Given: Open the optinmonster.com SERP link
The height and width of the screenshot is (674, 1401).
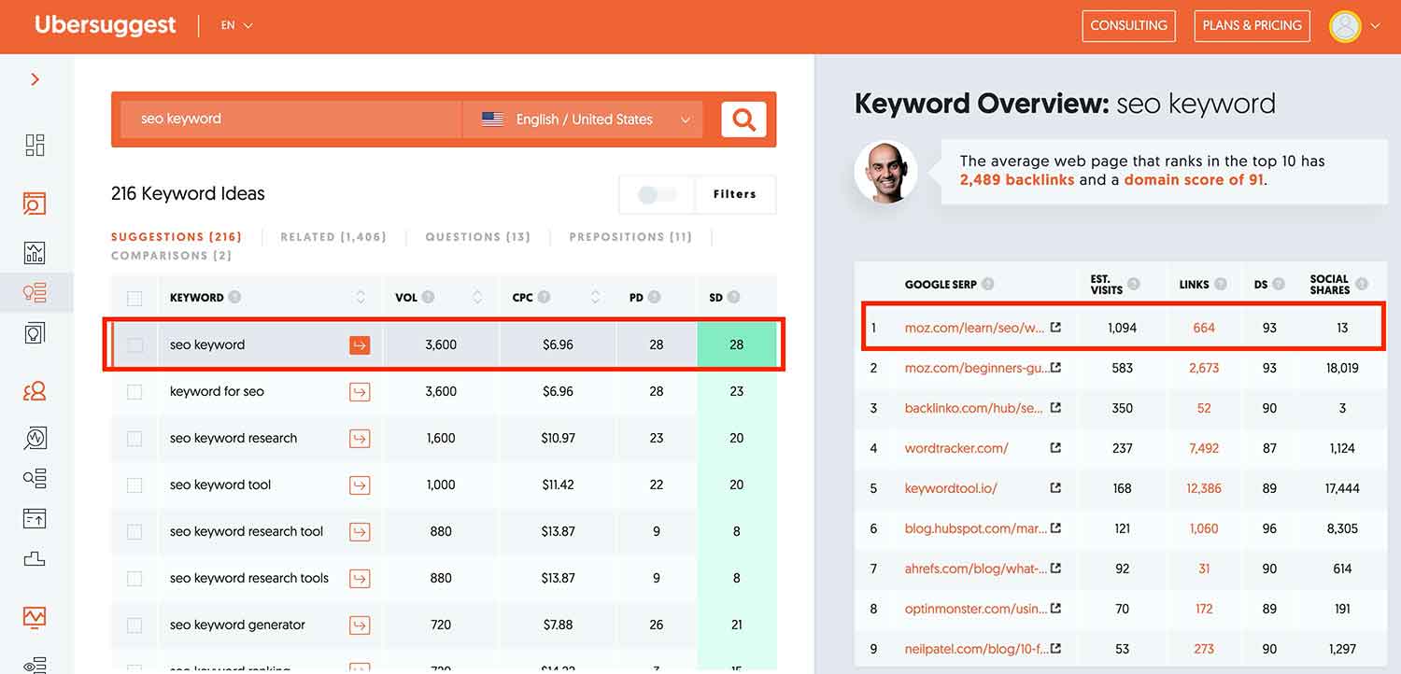Looking at the screenshot, I should [975, 609].
